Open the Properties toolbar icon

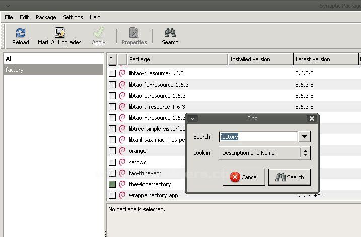134,33
